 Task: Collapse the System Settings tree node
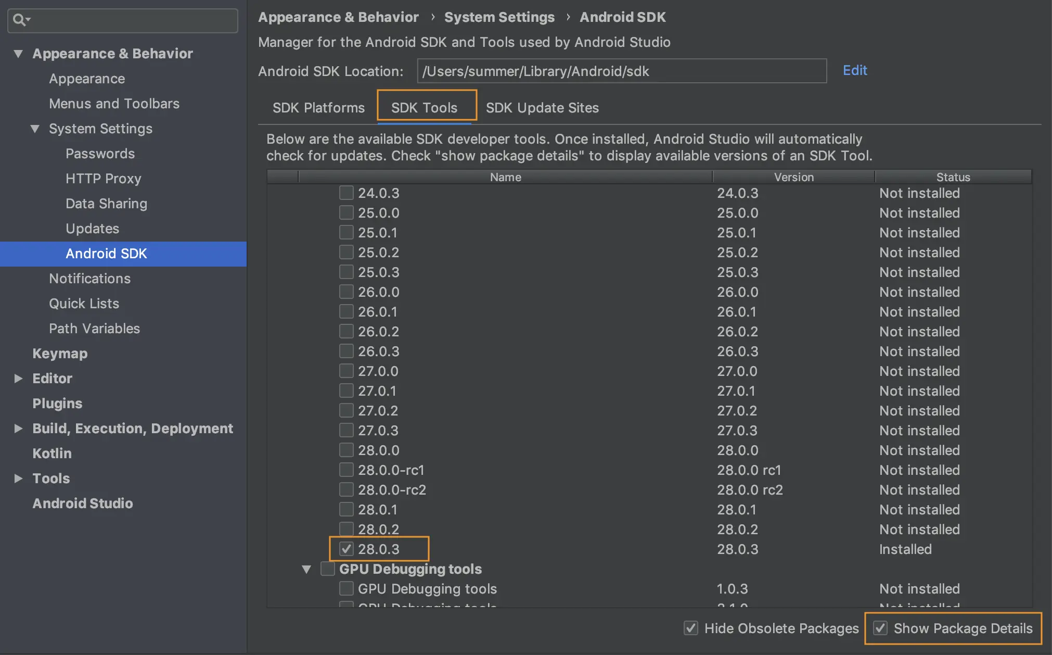[35, 129]
